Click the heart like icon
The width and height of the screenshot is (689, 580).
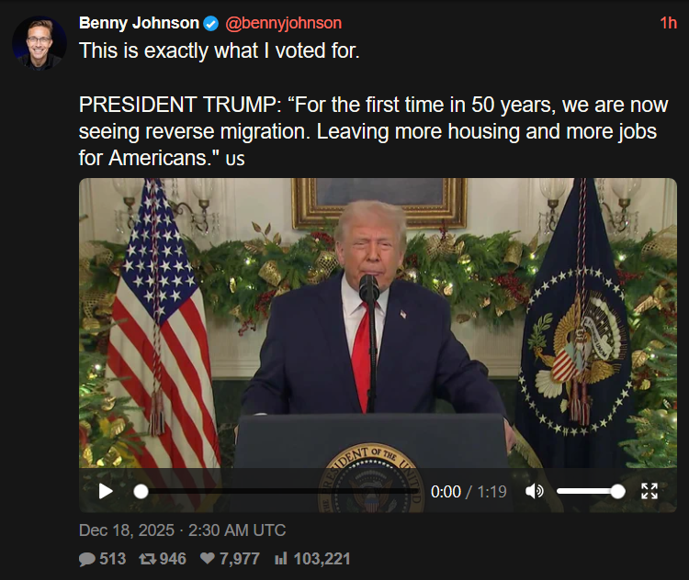207,558
